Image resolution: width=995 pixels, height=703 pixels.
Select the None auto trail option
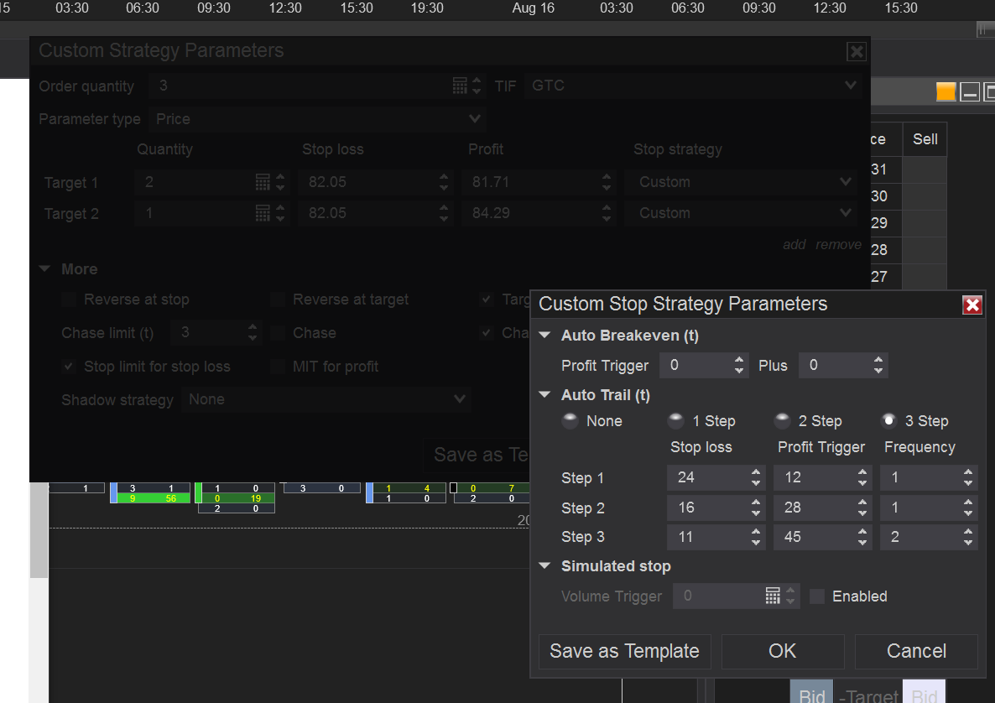coord(570,420)
